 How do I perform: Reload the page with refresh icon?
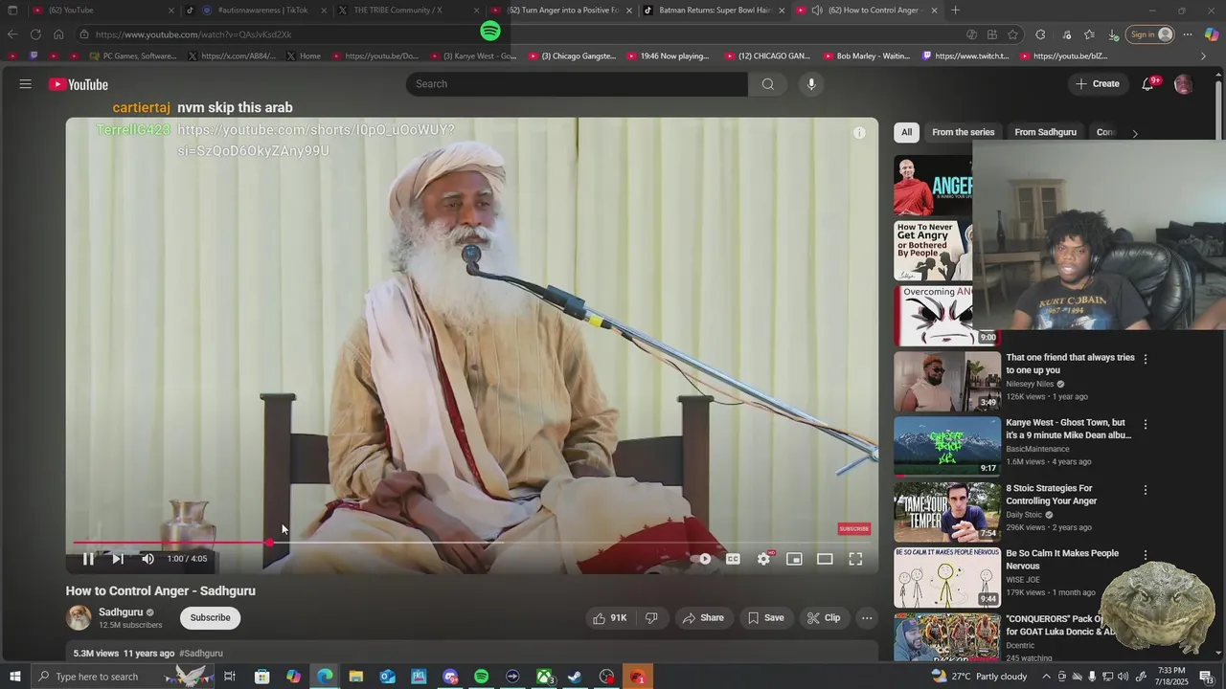point(35,34)
